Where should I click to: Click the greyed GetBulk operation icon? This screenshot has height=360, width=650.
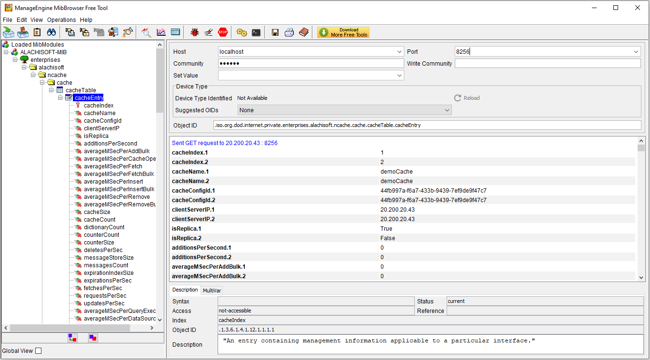point(99,32)
